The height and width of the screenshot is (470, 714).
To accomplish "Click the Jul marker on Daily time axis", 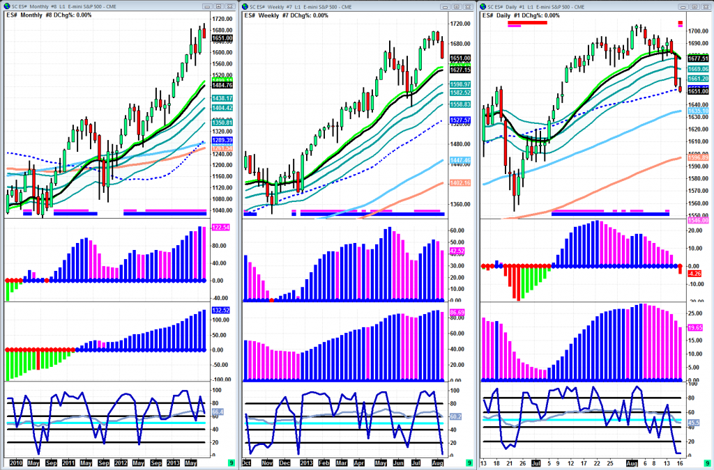I will [535, 462].
